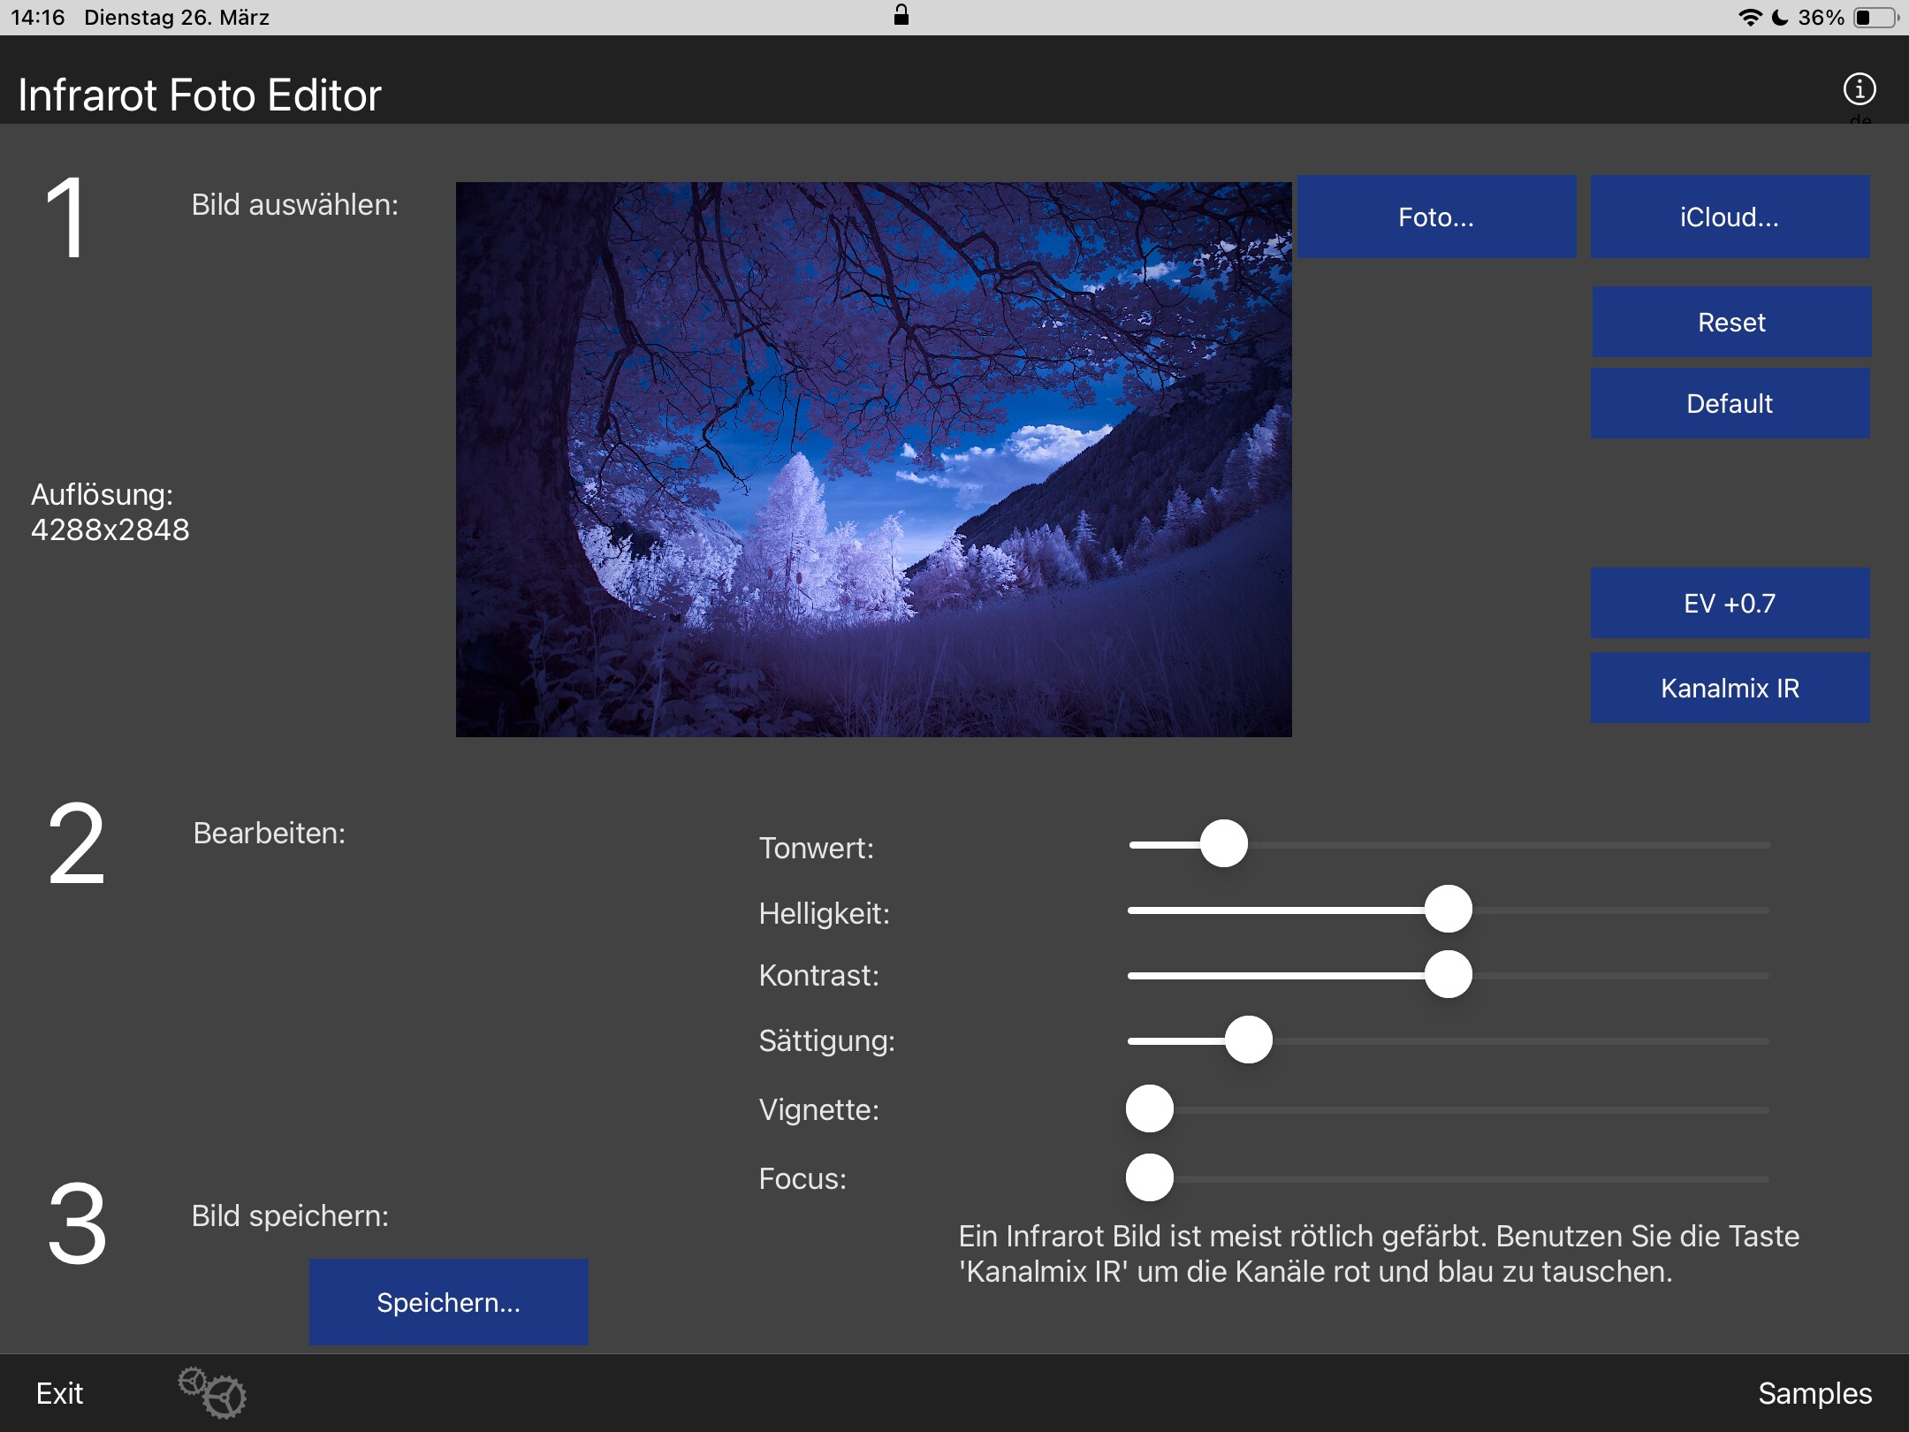Click the Sättigung slider handle
1909x1432 pixels.
tap(1248, 1040)
